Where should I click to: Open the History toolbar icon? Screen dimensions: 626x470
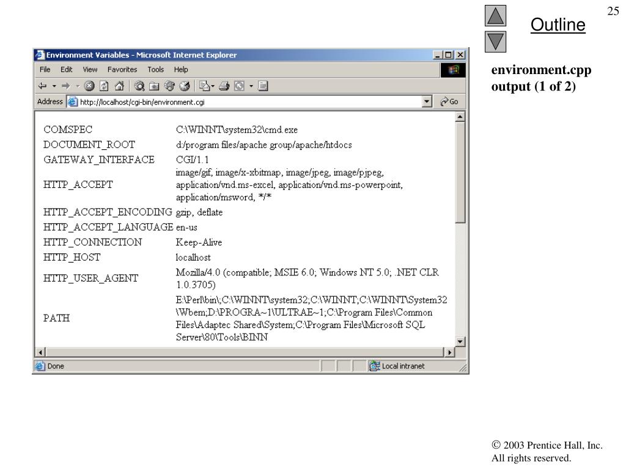185,86
